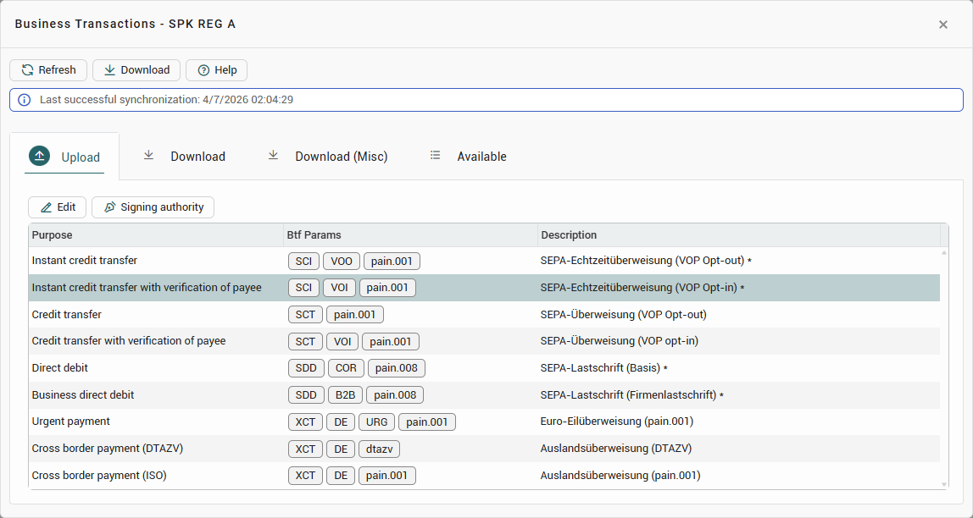Switch to the Upload tab
973x518 pixels.
64,157
